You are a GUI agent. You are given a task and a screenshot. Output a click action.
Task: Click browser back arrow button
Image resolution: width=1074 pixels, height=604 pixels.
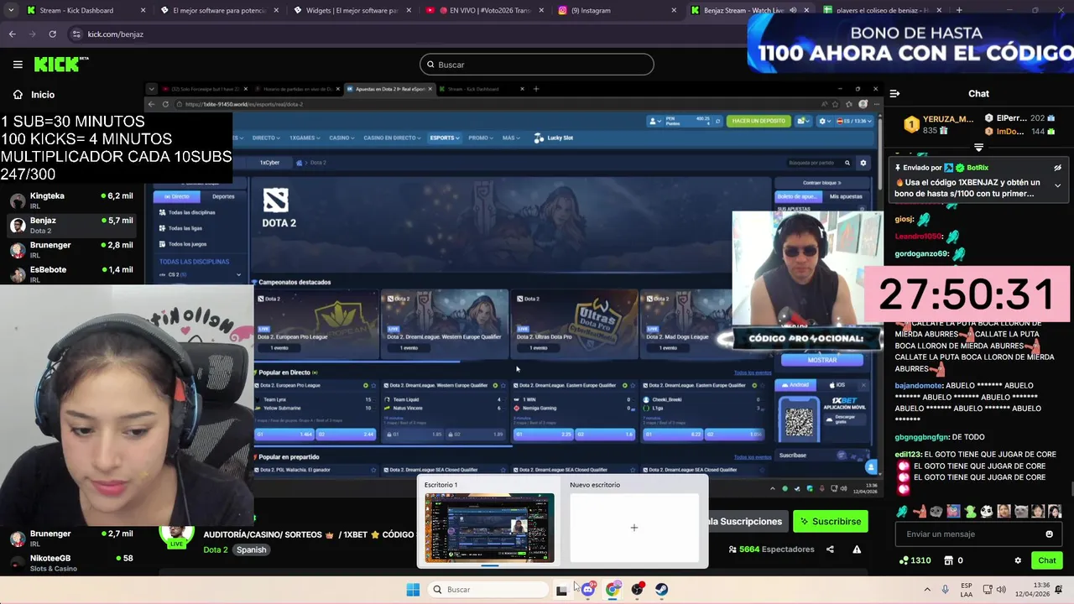click(12, 34)
